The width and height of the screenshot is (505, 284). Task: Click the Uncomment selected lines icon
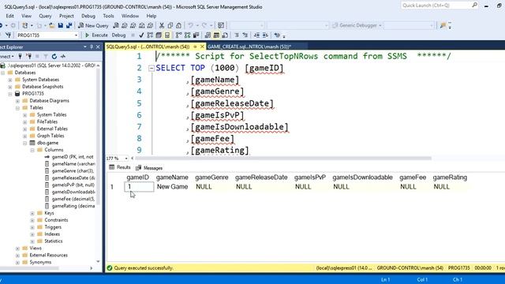point(245,35)
